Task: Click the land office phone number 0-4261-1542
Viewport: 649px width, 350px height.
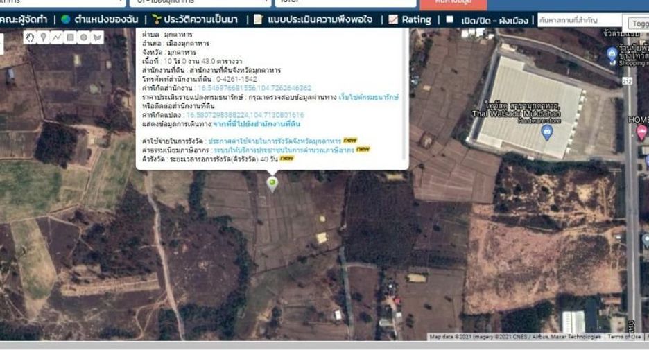Action: click(236, 79)
